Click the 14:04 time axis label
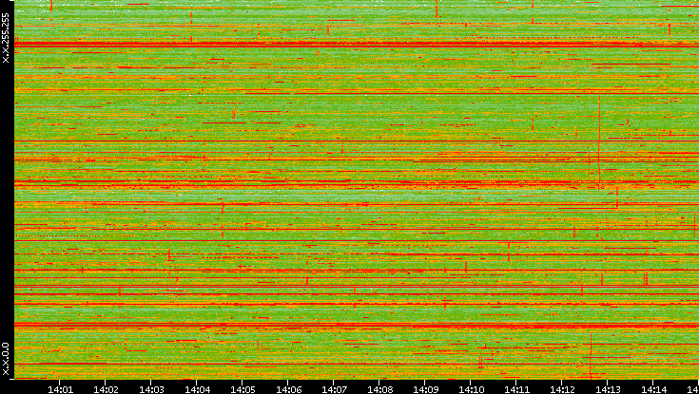This screenshot has height=394, width=699. 197,389
